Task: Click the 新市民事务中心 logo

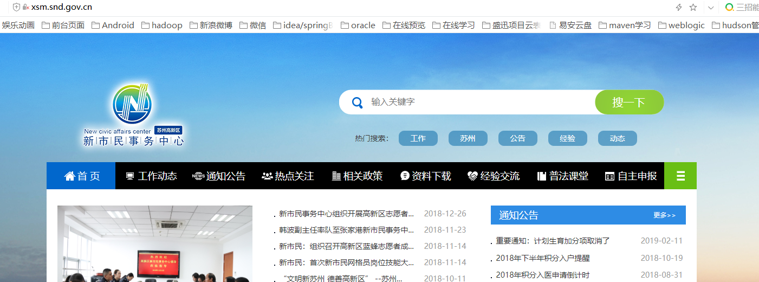Action: tap(133, 115)
